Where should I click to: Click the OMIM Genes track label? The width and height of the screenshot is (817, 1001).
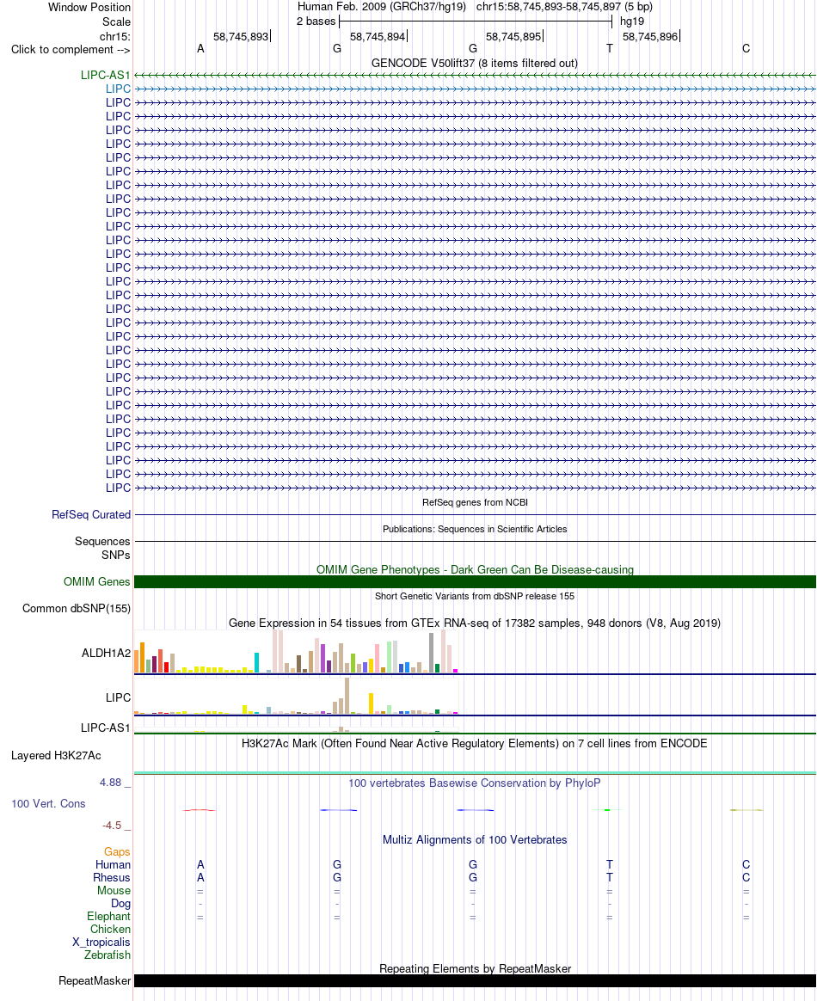coord(96,581)
